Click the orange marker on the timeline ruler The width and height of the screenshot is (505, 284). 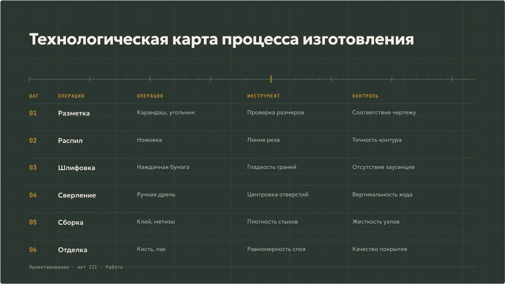(x=271, y=79)
